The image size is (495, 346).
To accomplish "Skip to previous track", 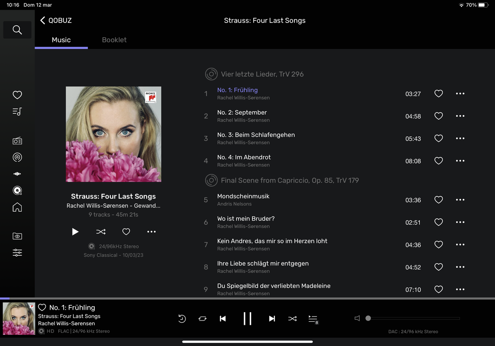I will tap(223, 318).
